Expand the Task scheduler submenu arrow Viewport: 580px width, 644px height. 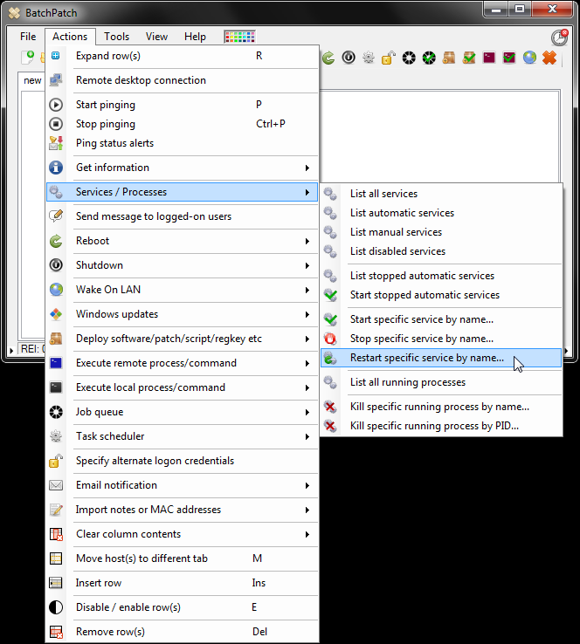click(x=307, y=436)
